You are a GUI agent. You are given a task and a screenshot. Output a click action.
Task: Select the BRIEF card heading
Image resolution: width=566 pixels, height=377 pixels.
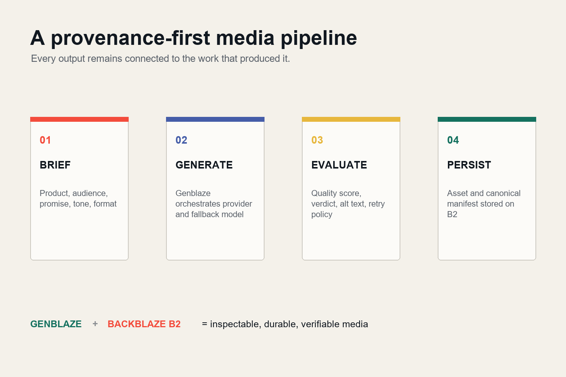[55, 165]
